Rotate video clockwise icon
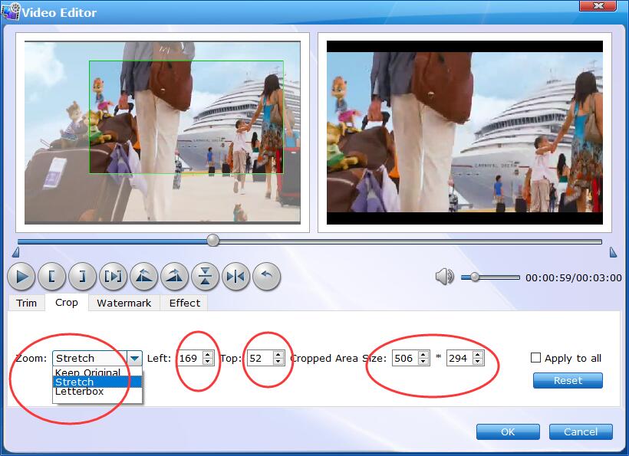This screenshot has height=456, width=629. coord(174,277)
